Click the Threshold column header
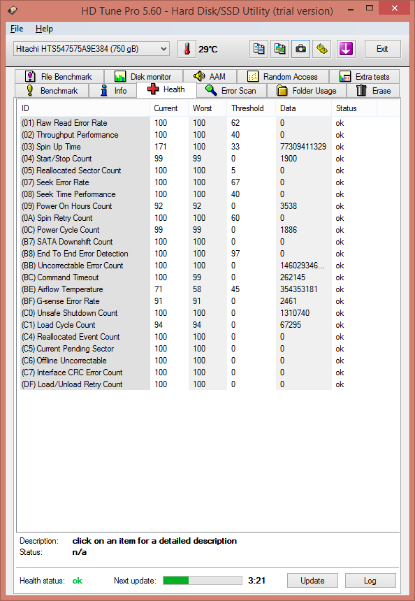 pyautogui.click(x=252, y=108)
